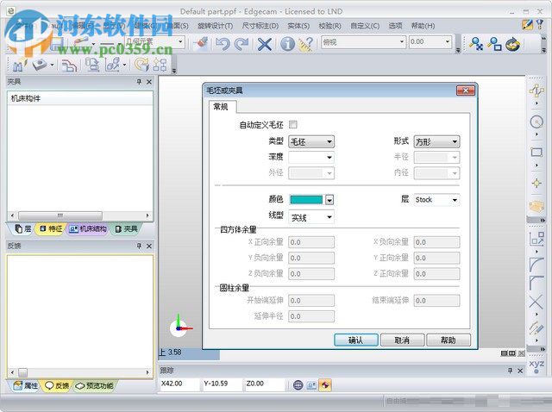Click the ruler measure query icon

point(306,44)
